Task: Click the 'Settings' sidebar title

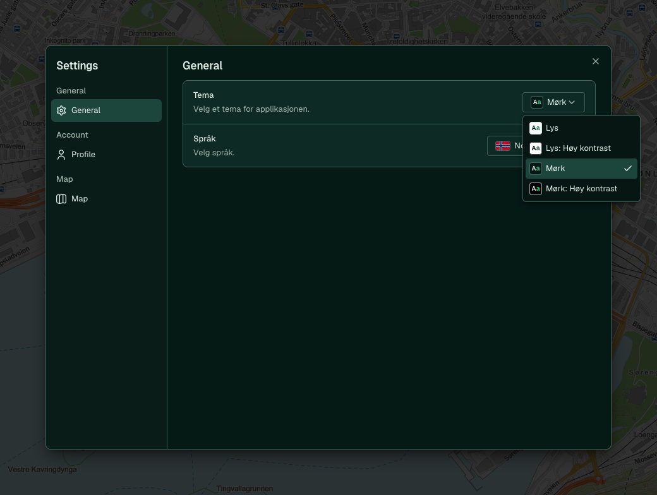Action: pyautogui.click(x=77, y=65)
